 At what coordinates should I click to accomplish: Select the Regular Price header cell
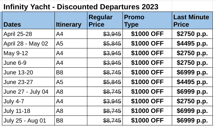[x=105, y=21]
